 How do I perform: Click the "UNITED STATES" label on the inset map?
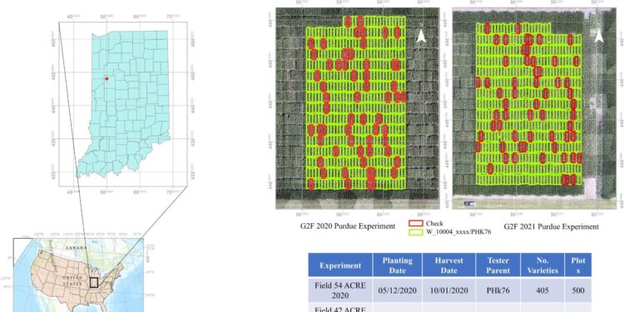pyautogui.click(x=72, y=280)
